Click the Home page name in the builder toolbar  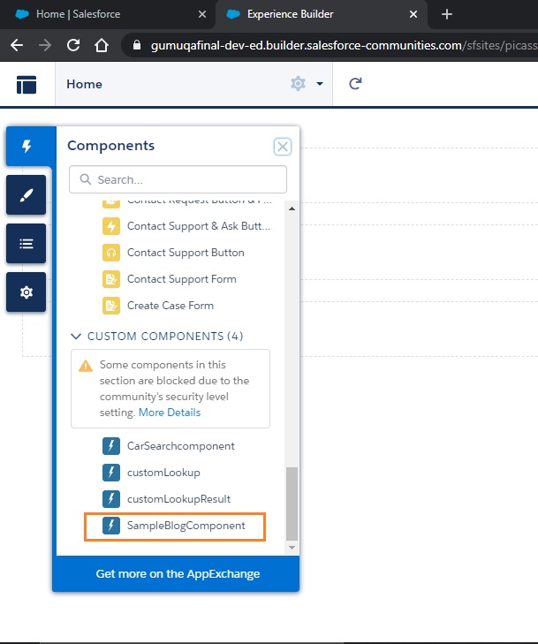(x=84, y=84)
